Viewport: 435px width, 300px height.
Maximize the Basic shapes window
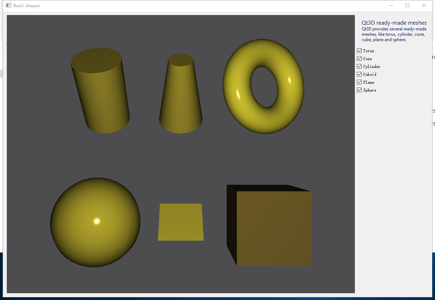coord(407,5)
